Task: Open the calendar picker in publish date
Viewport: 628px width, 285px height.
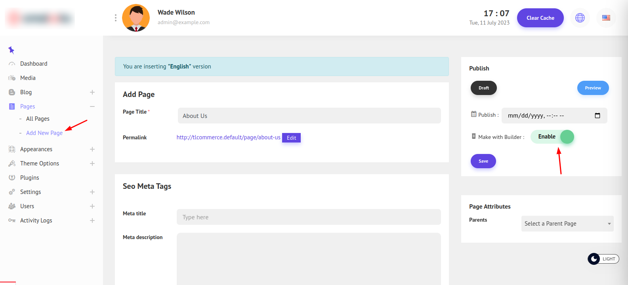Action: pyautogui.click(x=597, y=116)
